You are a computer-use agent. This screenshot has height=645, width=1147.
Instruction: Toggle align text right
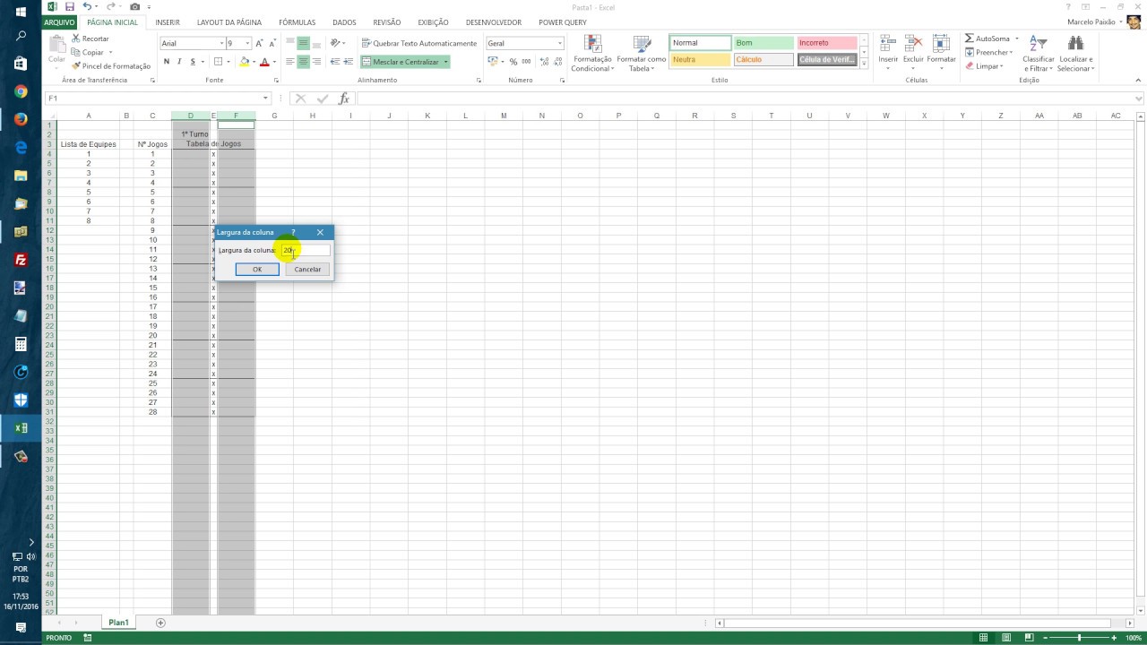(316, 62)
